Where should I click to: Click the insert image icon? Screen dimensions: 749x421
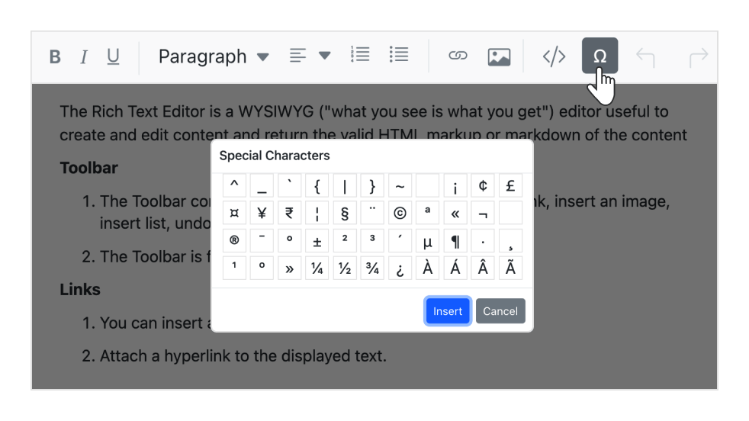click(499, 56)
